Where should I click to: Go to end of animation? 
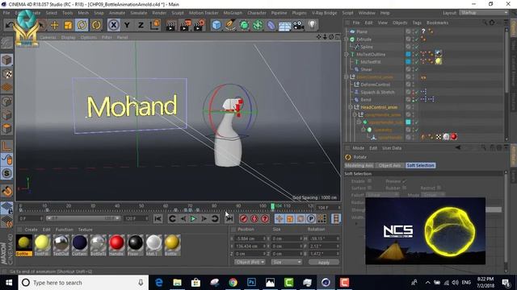coord(229,218)
